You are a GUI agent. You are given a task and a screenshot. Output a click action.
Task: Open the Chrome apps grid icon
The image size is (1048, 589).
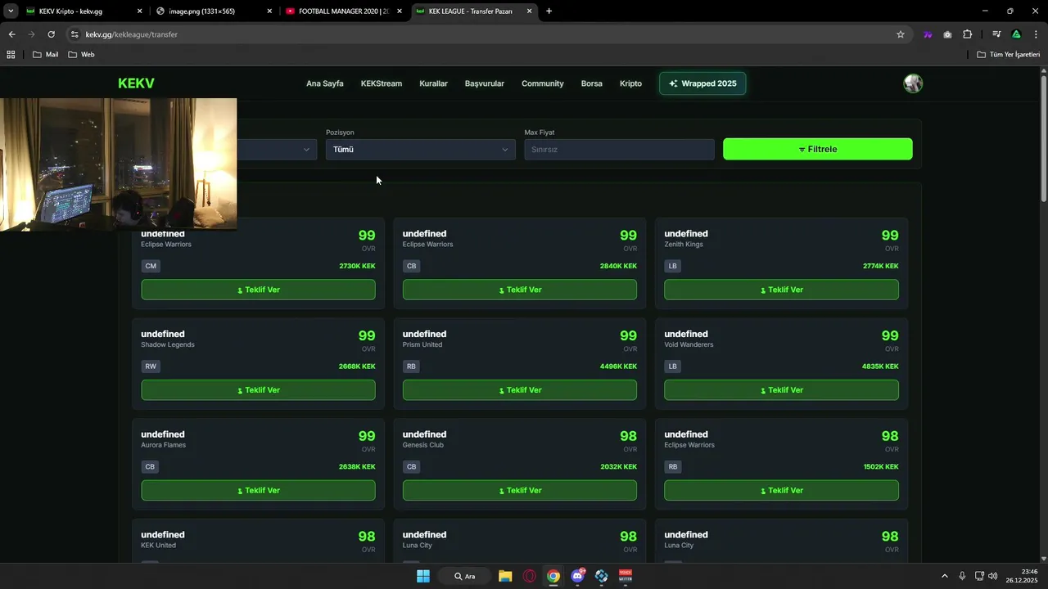(x=11, y=55)
